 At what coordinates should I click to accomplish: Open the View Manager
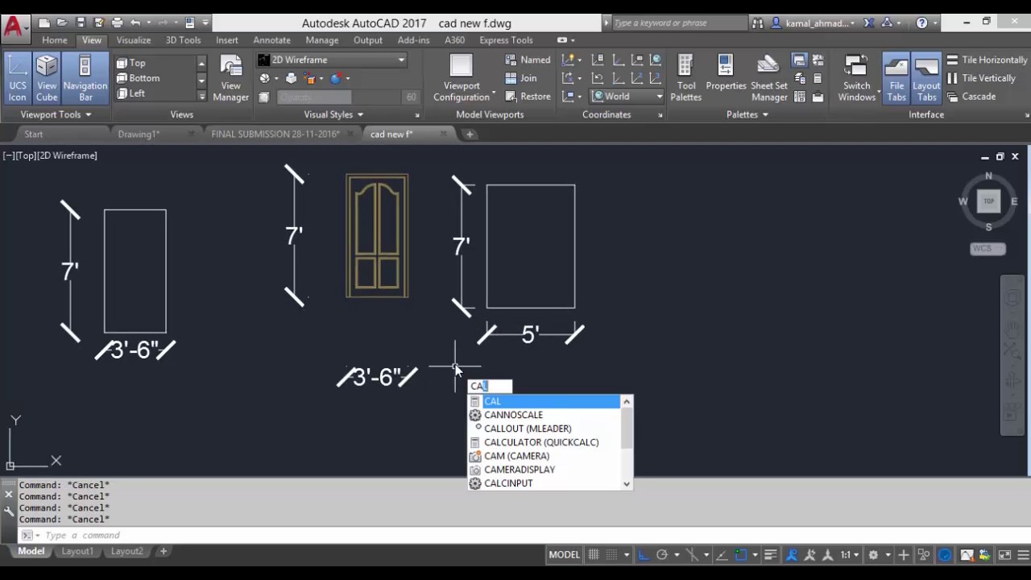click(230, 79)
